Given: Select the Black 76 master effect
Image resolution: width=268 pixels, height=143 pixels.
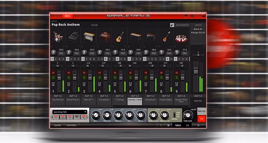Looking at the screenshot, I should [x=198, y=29].
